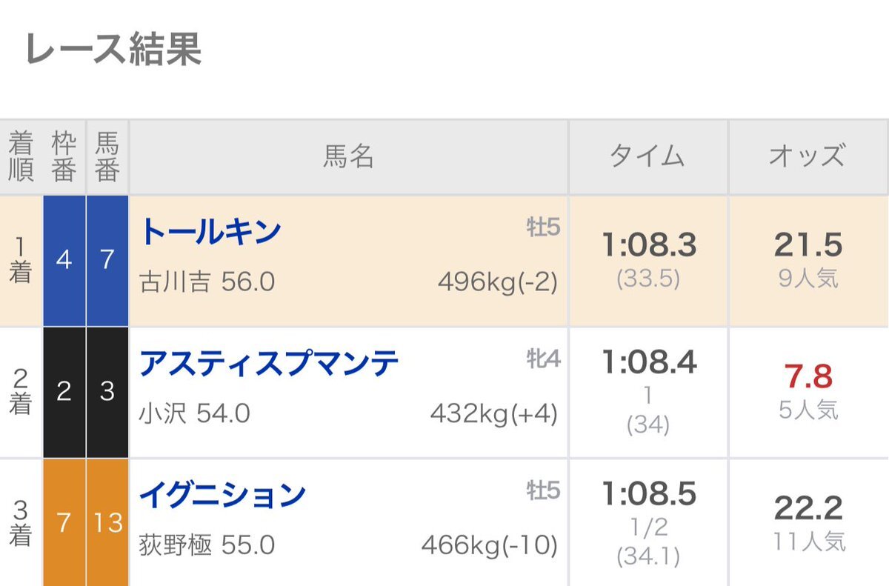
Task: Click blue horse number 7 cell
Action: [x=107, y=261]
